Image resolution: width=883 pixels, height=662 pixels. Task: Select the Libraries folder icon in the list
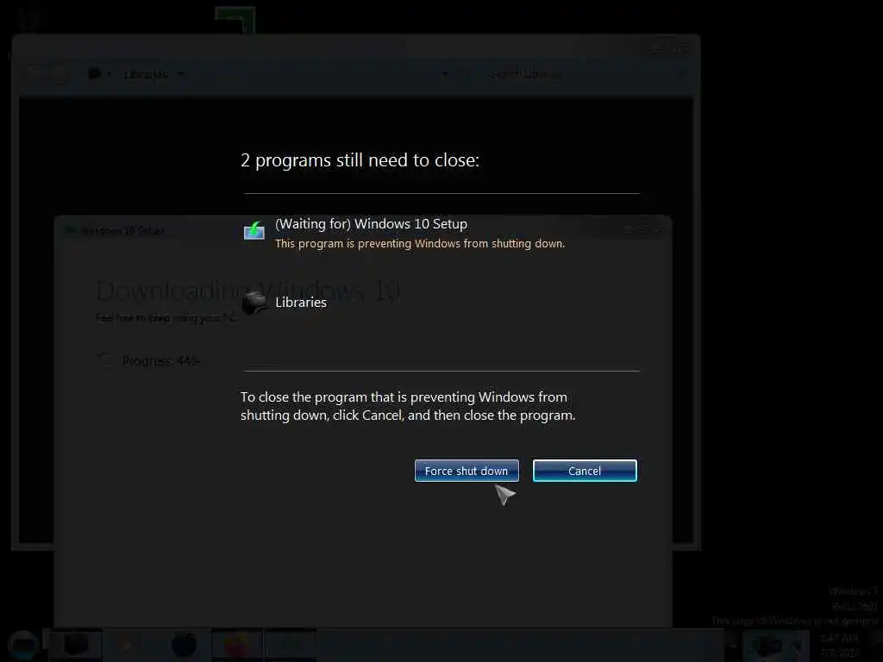254,303
